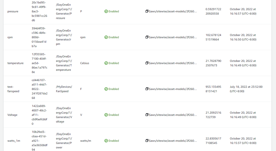Copy the Voltage row notification topic
Screen dimensions: 276x151
[x=147, y=115]
